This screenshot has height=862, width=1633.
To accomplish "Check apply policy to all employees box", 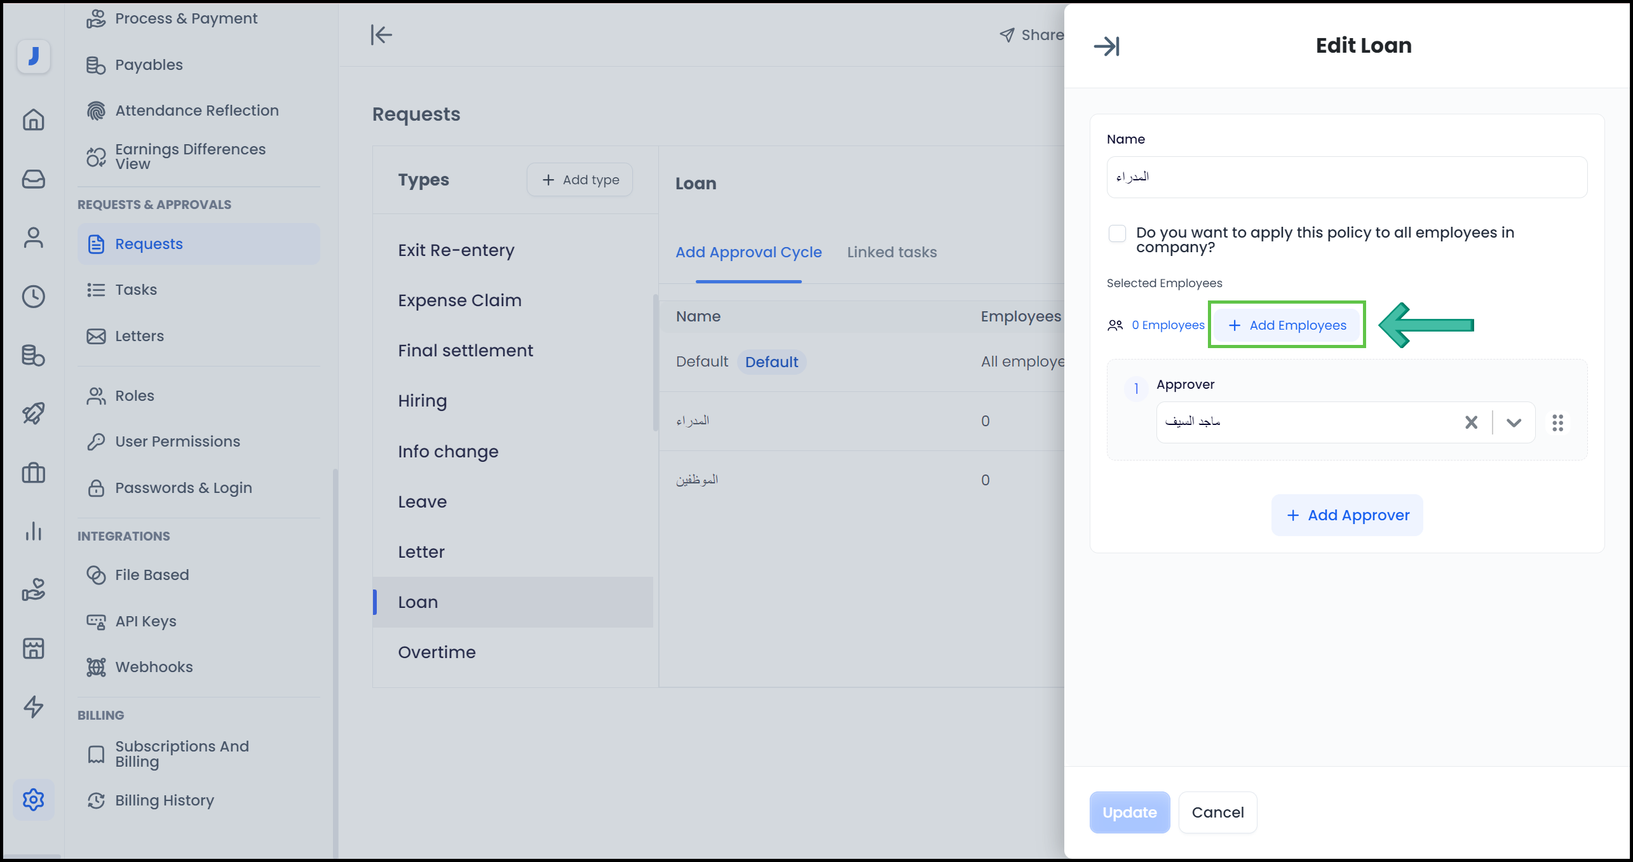I will (x=1117, y=234).
